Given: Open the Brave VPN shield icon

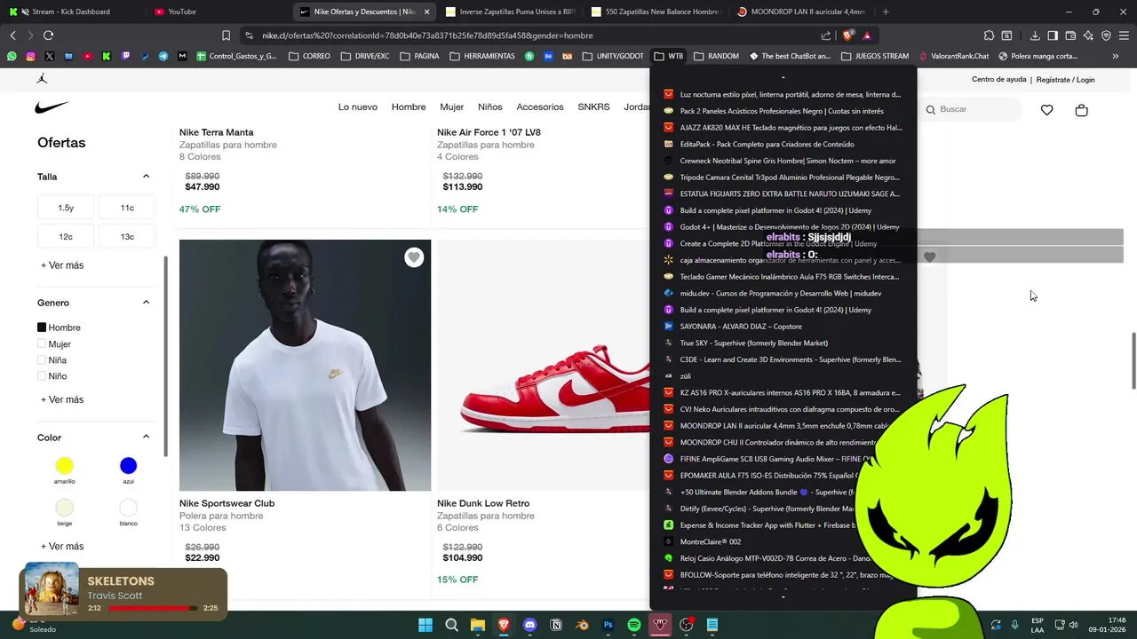Looking at the screenshot, I should pos(1106,35).
